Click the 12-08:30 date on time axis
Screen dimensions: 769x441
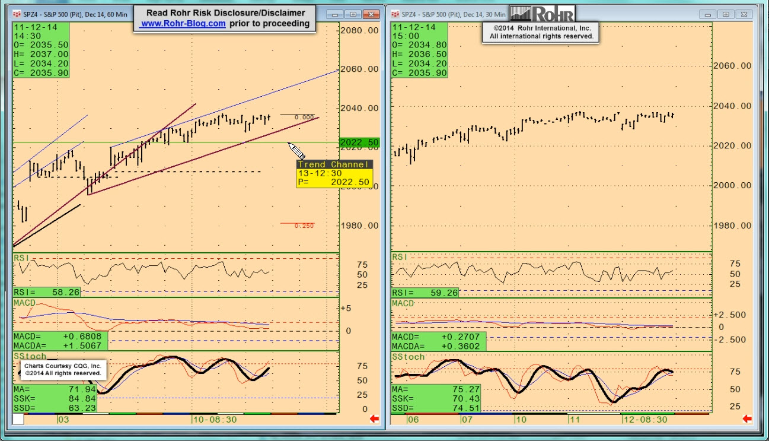point(646,419)
